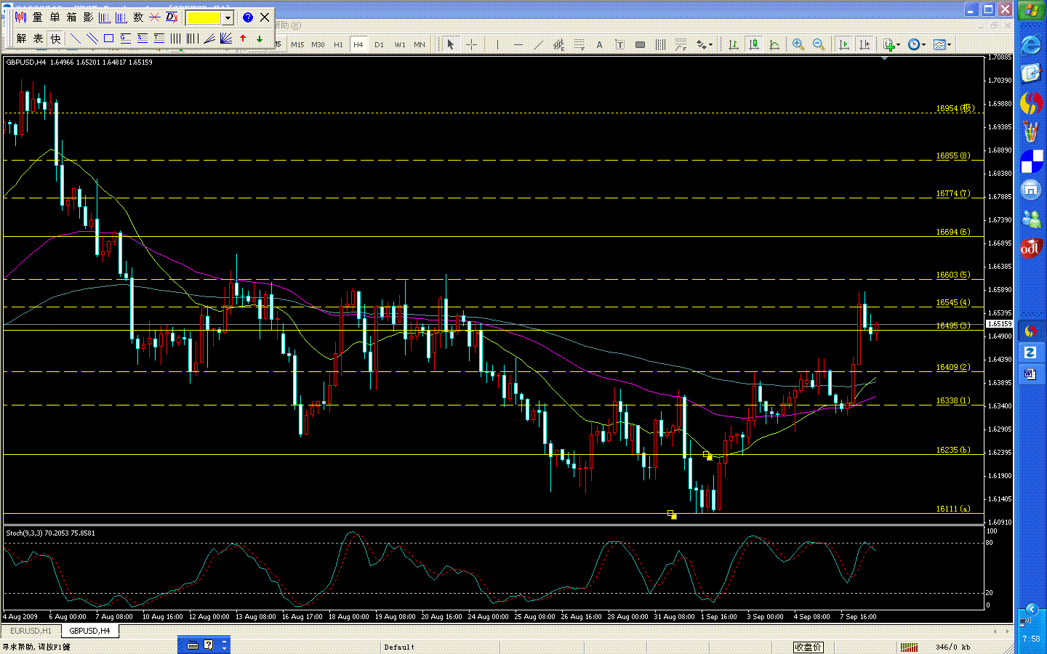Click the 收盘价 status bar button
The width and height of the screenshot is (1047, 654).
tap(808, 647)
